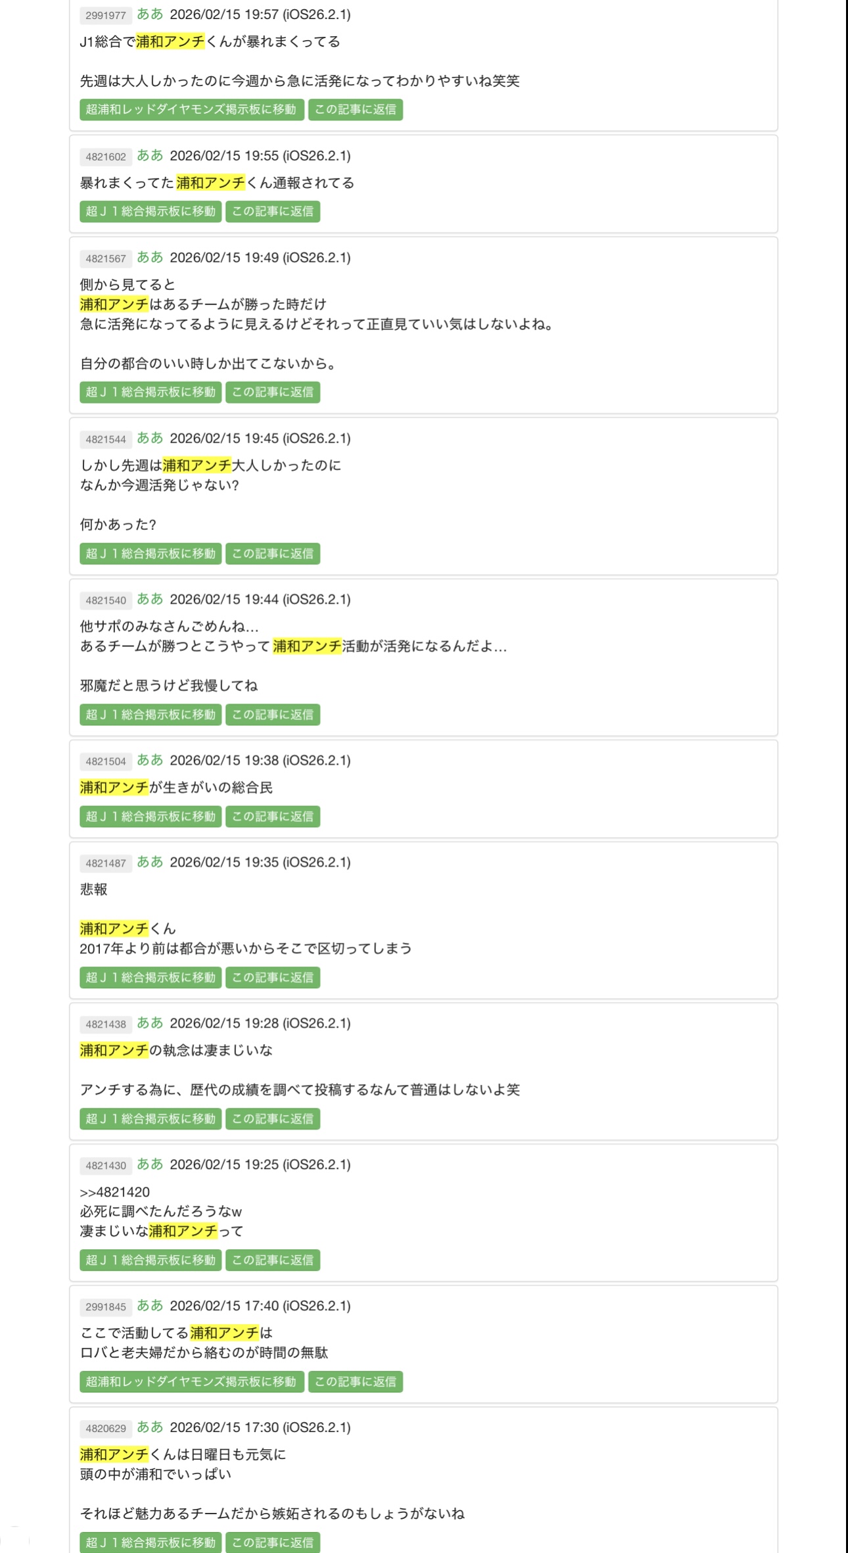848x1553 pixels.
Task: Reply to post 4820629 via この記事に返信
Action: pos(273,1542)
